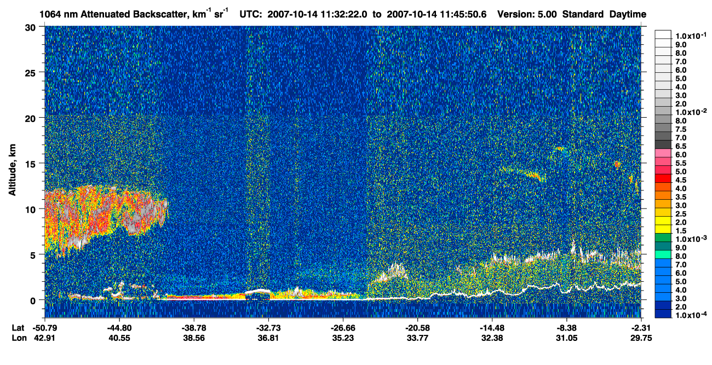
Task: Click the gray colorbar swatch labeled 1.0x10⁻²
Action: [663, 111]
